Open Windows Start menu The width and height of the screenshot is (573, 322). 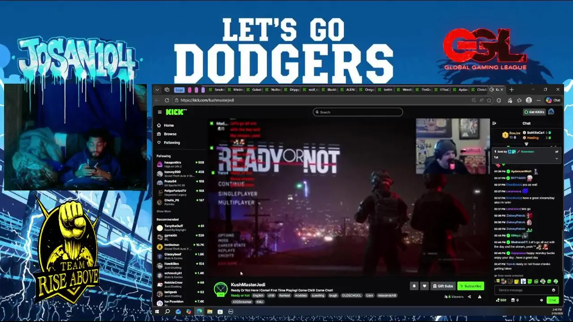tap(157, 311)
